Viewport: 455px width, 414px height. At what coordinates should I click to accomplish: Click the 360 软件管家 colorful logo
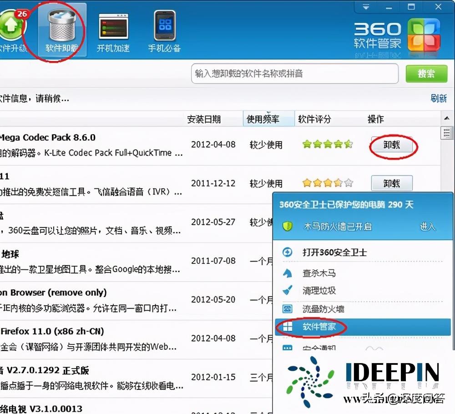click(424, 35)
